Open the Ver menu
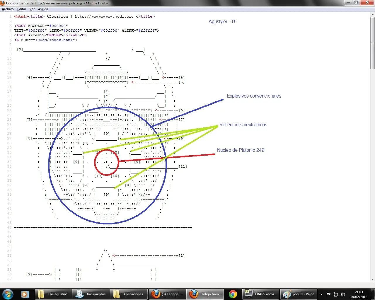The height and width of the screenshot is (300, 375). pyautogui.click(x=32, y=9)
